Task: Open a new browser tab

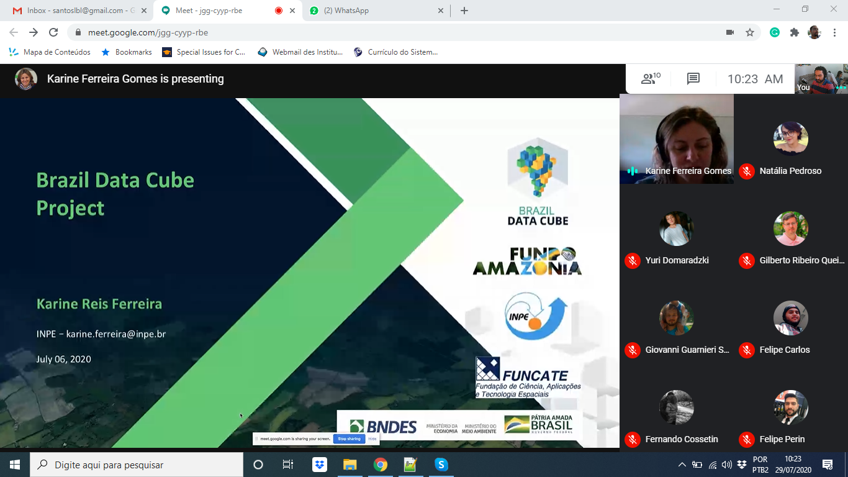Action: tap(464, 11)
